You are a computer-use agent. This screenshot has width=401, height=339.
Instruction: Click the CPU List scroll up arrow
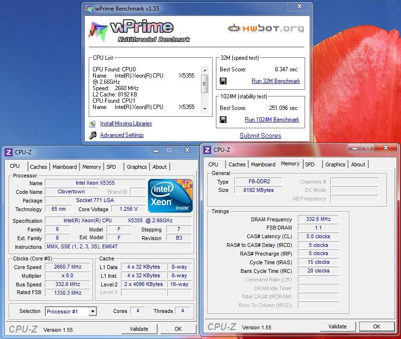[x=204, y=70]
